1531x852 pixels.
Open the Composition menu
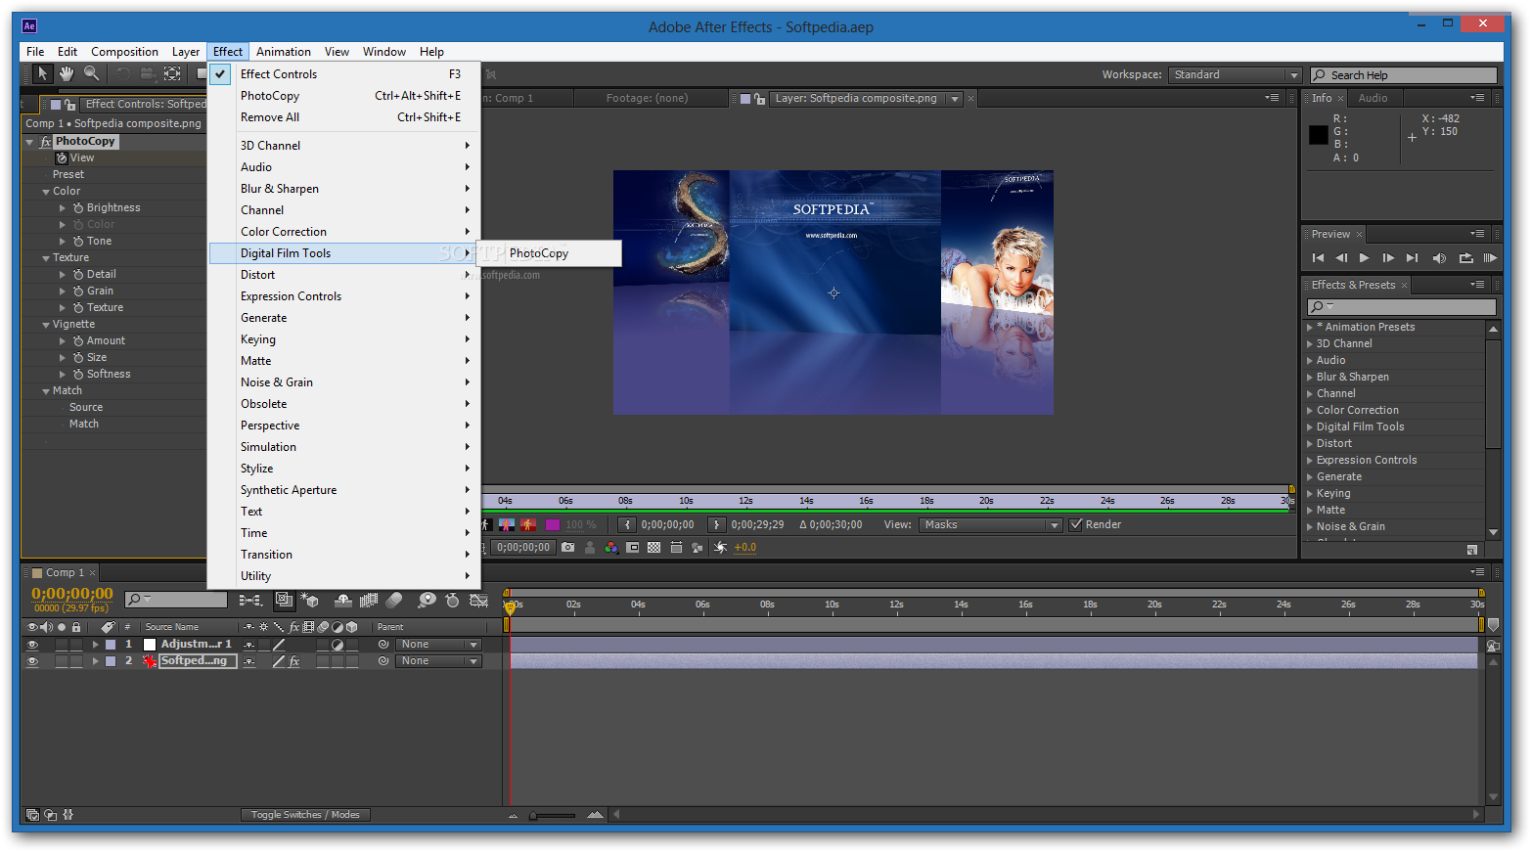coord(124,52)
